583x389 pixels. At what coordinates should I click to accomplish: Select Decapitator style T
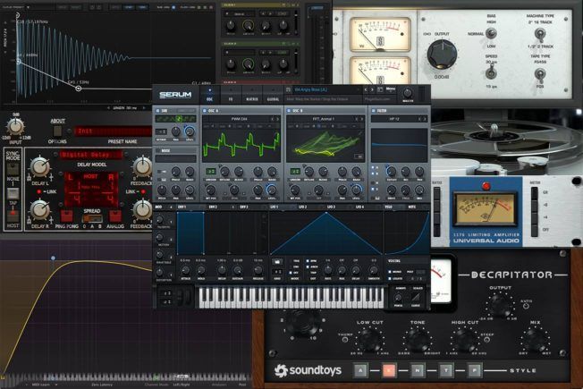coord(446,370)
